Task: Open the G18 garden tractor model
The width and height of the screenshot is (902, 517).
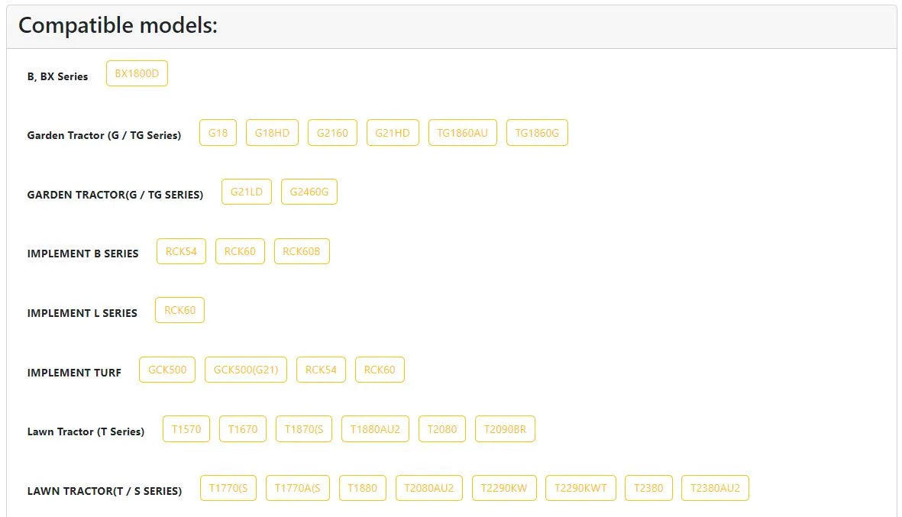Action: pos(218,133)
